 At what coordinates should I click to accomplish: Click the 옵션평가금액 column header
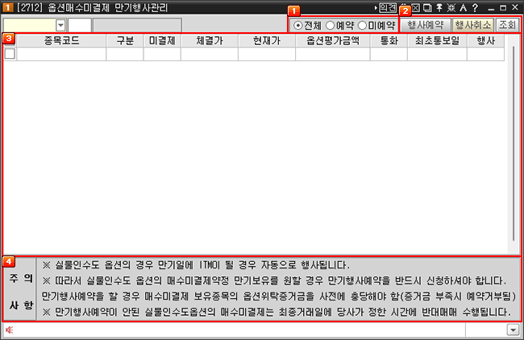(332, 39)
